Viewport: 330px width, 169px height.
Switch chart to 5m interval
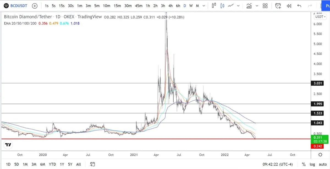click(x=97, y=5)
